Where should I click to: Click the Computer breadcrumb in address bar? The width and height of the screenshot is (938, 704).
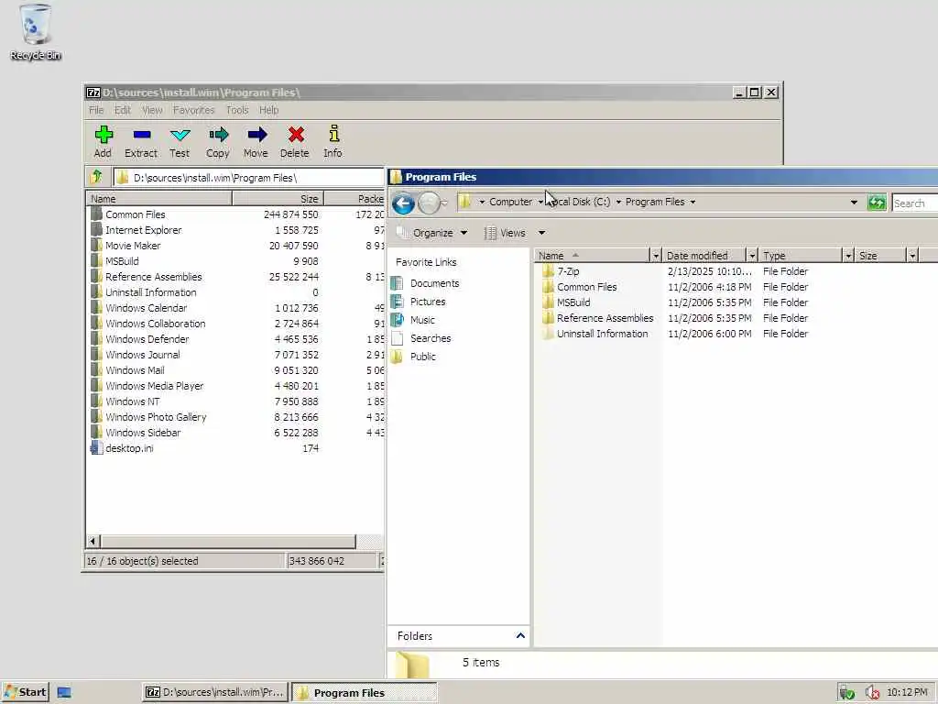(510, 202)
